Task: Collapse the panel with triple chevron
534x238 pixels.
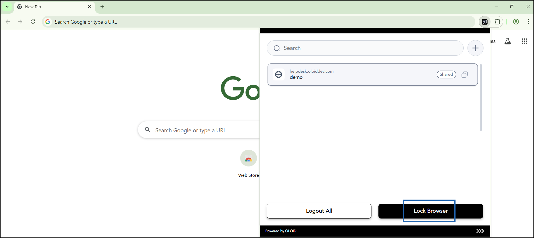Action: click(x=480, y=231)
